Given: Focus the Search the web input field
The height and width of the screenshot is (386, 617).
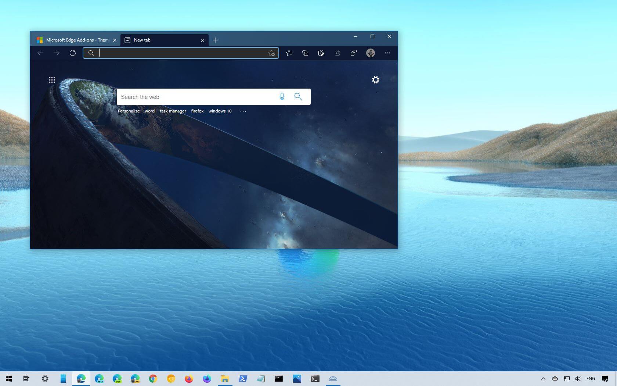Looking at the screenshot, I should pos(196,97).
